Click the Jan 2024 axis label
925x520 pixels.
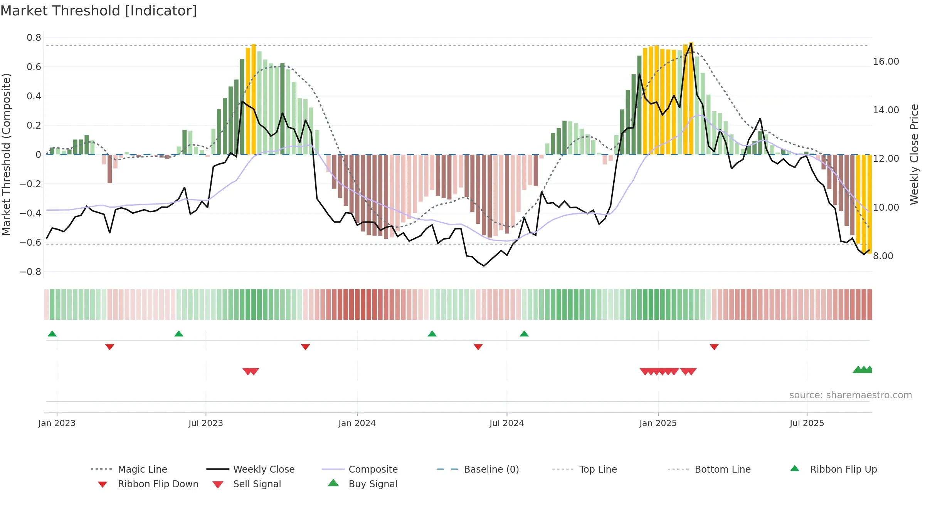coord(357,423)
